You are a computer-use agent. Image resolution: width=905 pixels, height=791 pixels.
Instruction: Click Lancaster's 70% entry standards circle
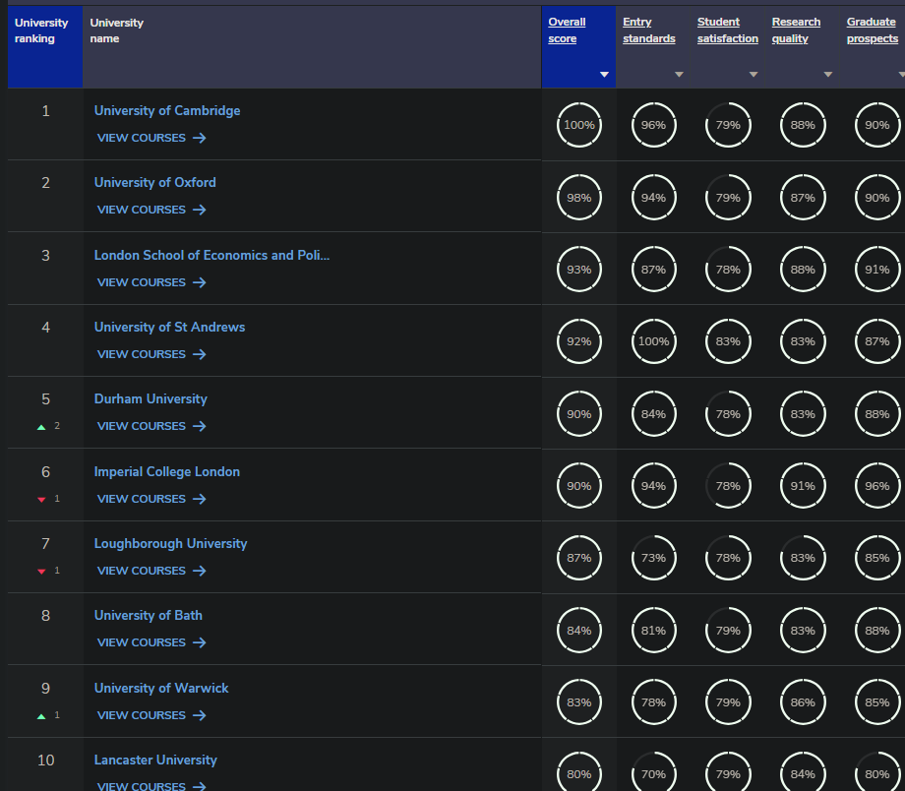pos(653,773)
